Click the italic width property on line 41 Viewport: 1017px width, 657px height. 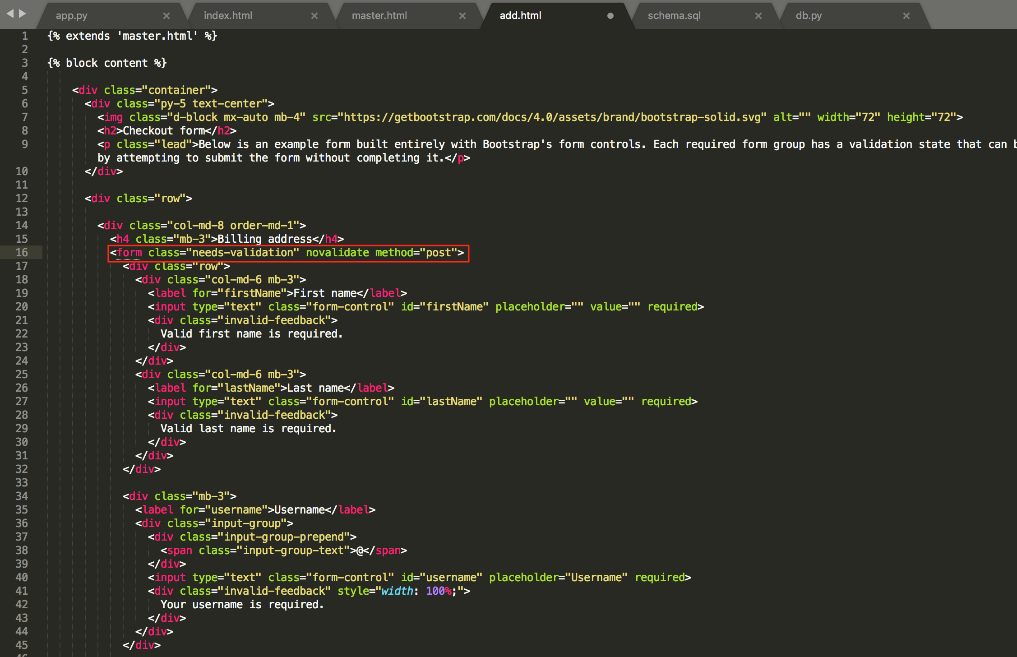click(x=397, y=591)
